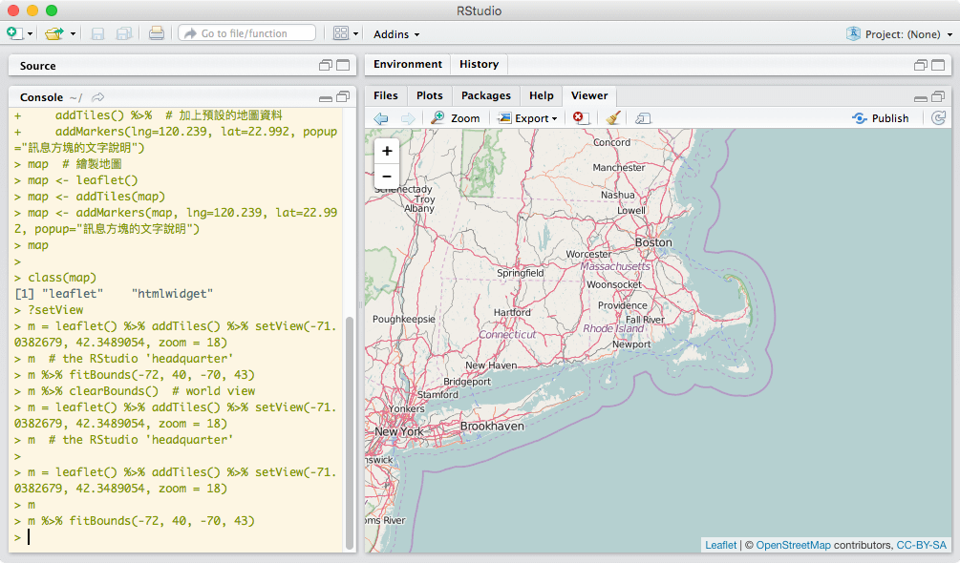Image resolution: width=960 pixels, height=563 pixels.
Task: Open the Addins dropdown menu
Action: 396,34
